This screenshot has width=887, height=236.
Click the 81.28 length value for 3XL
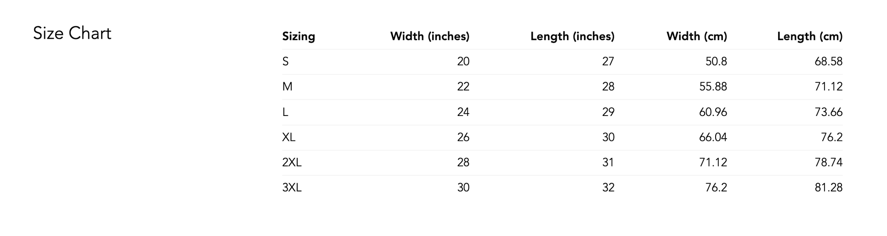coord(829,187)
